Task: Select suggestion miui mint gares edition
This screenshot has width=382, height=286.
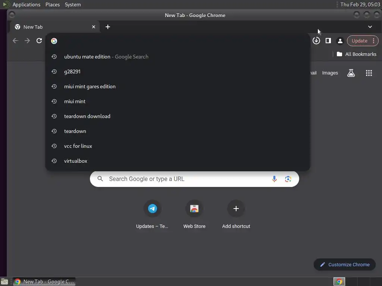Action: 178,86
